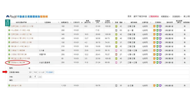Click the green type icon in the 13.7 unit-price row

coord(116,38)
